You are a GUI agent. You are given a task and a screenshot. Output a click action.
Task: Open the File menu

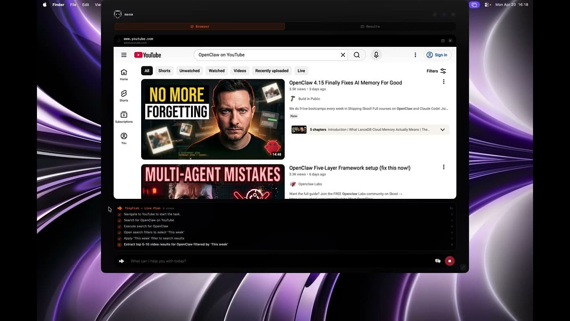tap(73, 4)
